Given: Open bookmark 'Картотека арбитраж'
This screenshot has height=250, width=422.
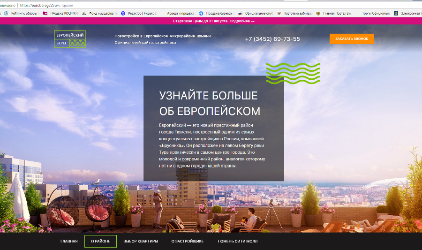Looking at the screenshot, I should [295, 13].
